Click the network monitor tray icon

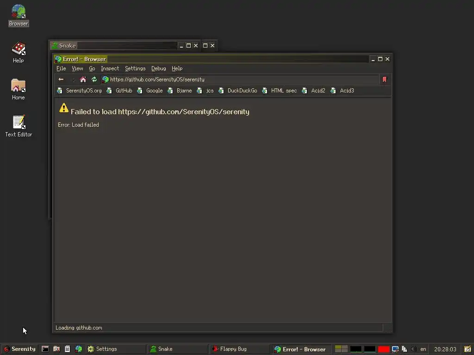point(395,349)
